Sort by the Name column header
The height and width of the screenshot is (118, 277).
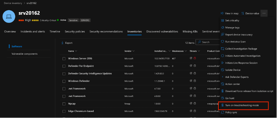click(x=71, y=51)
